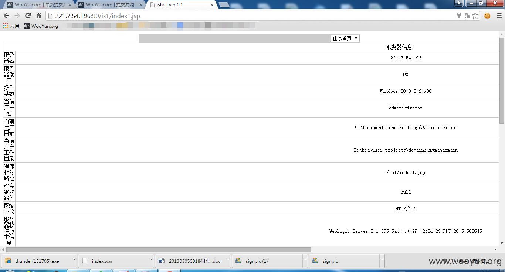Go back with the browser back arrow

point(6,16)
